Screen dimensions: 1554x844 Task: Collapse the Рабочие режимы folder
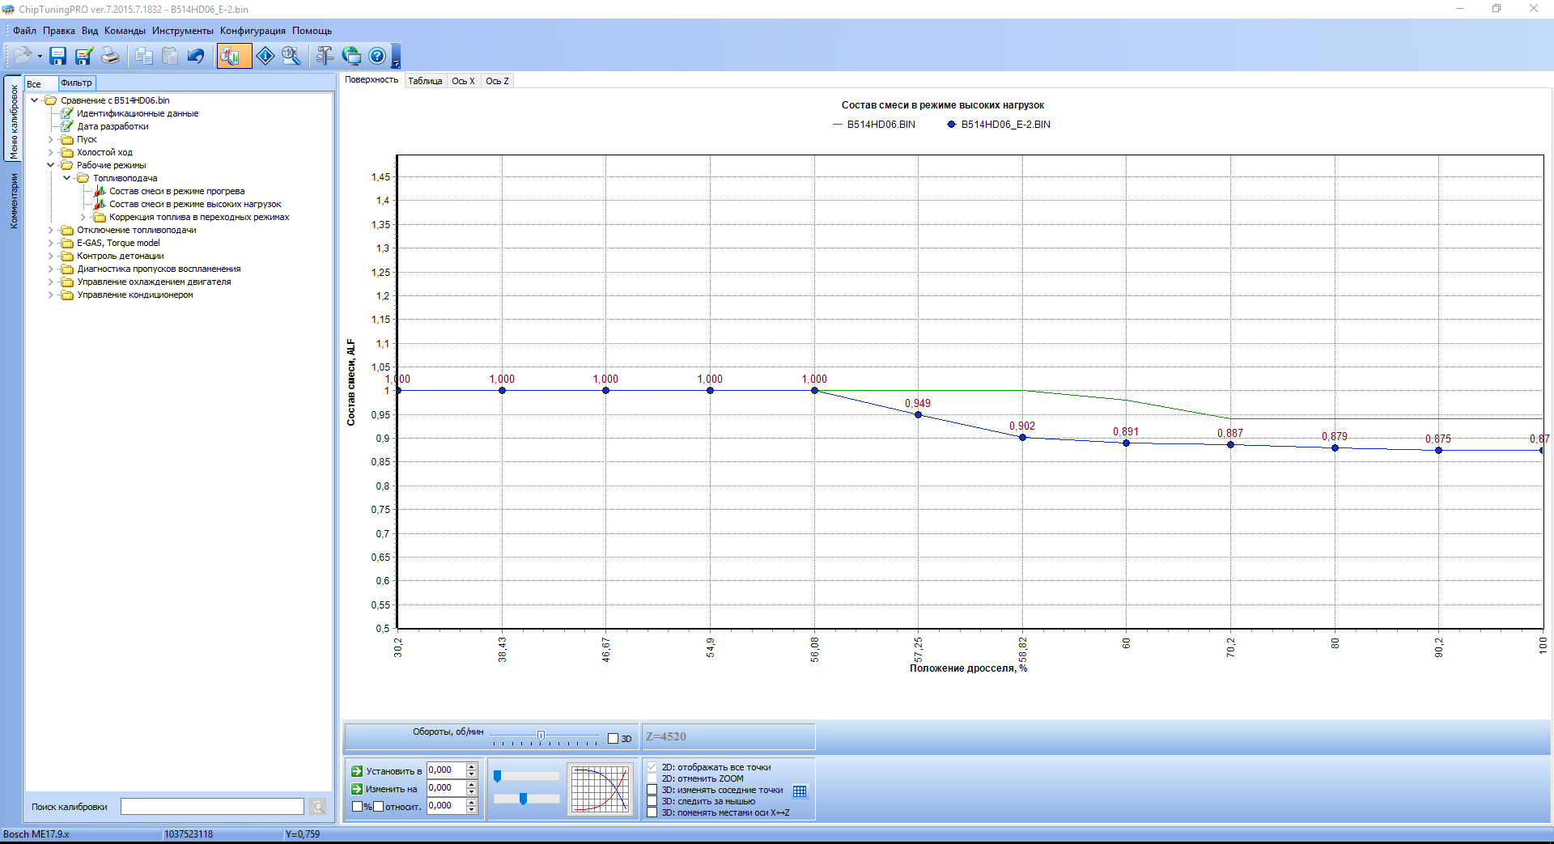tap(51, 165)
